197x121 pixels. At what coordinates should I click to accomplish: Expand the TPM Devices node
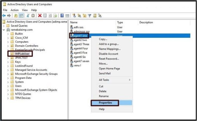pos(8,98)
